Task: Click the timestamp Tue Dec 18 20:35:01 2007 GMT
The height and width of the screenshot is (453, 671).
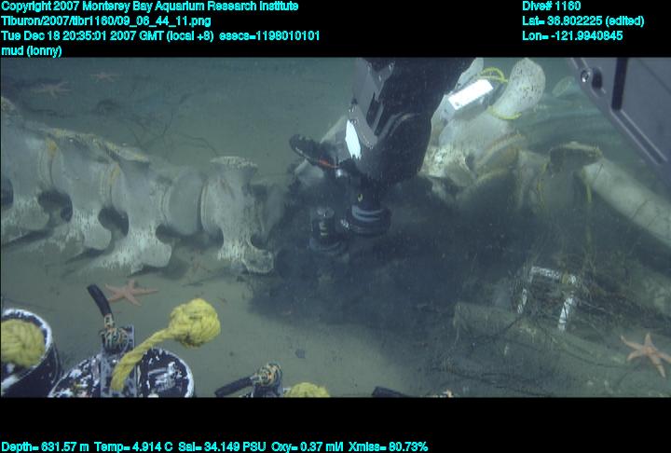Action: tap(83, 35)
